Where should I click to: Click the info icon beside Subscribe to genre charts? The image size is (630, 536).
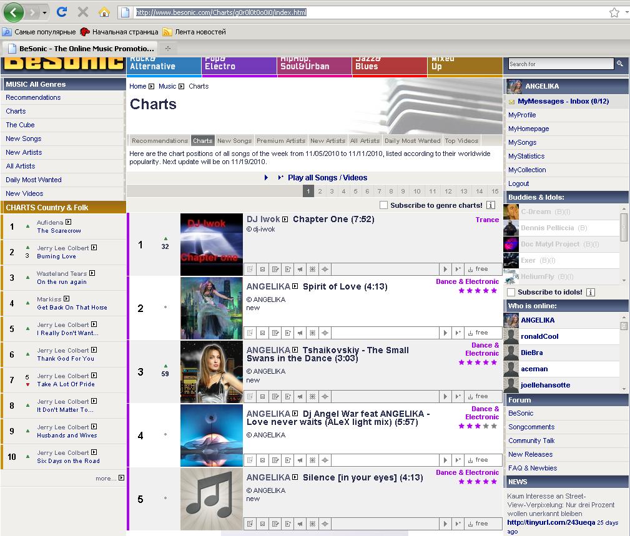coord(491,205)
